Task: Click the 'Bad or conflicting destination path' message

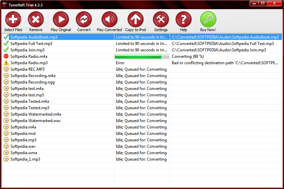Action: point(225,63)
